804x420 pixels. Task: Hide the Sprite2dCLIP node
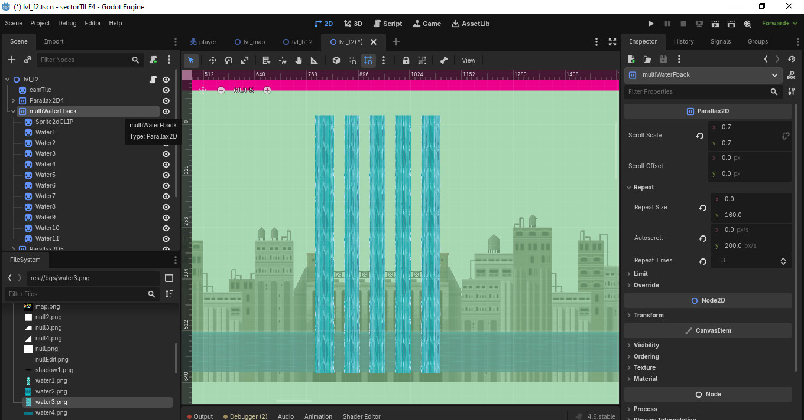pos(166,122)
